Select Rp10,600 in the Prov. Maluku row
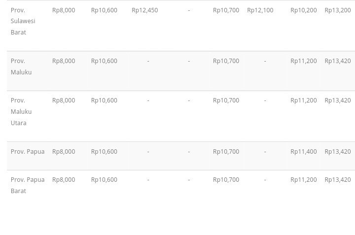Viewport: 355px width, 235px height. click(x=104, y=61)
